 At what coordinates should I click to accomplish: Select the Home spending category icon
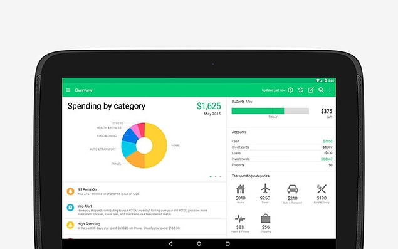pos(241,189)
